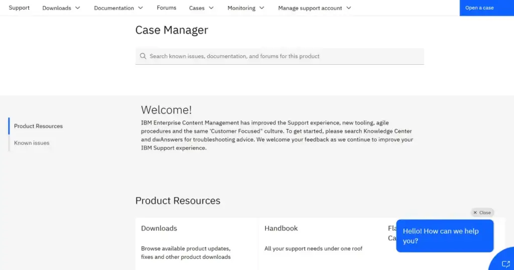Open the Forums menu item
514x270 pixels.
point(166,8)
